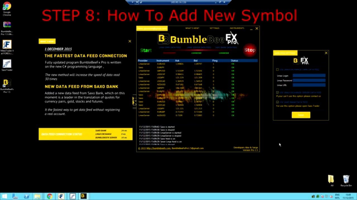Switch to BumbleBee app in the taskbar
The height and width of the screenshot is (200, 357).
(83, 196)
